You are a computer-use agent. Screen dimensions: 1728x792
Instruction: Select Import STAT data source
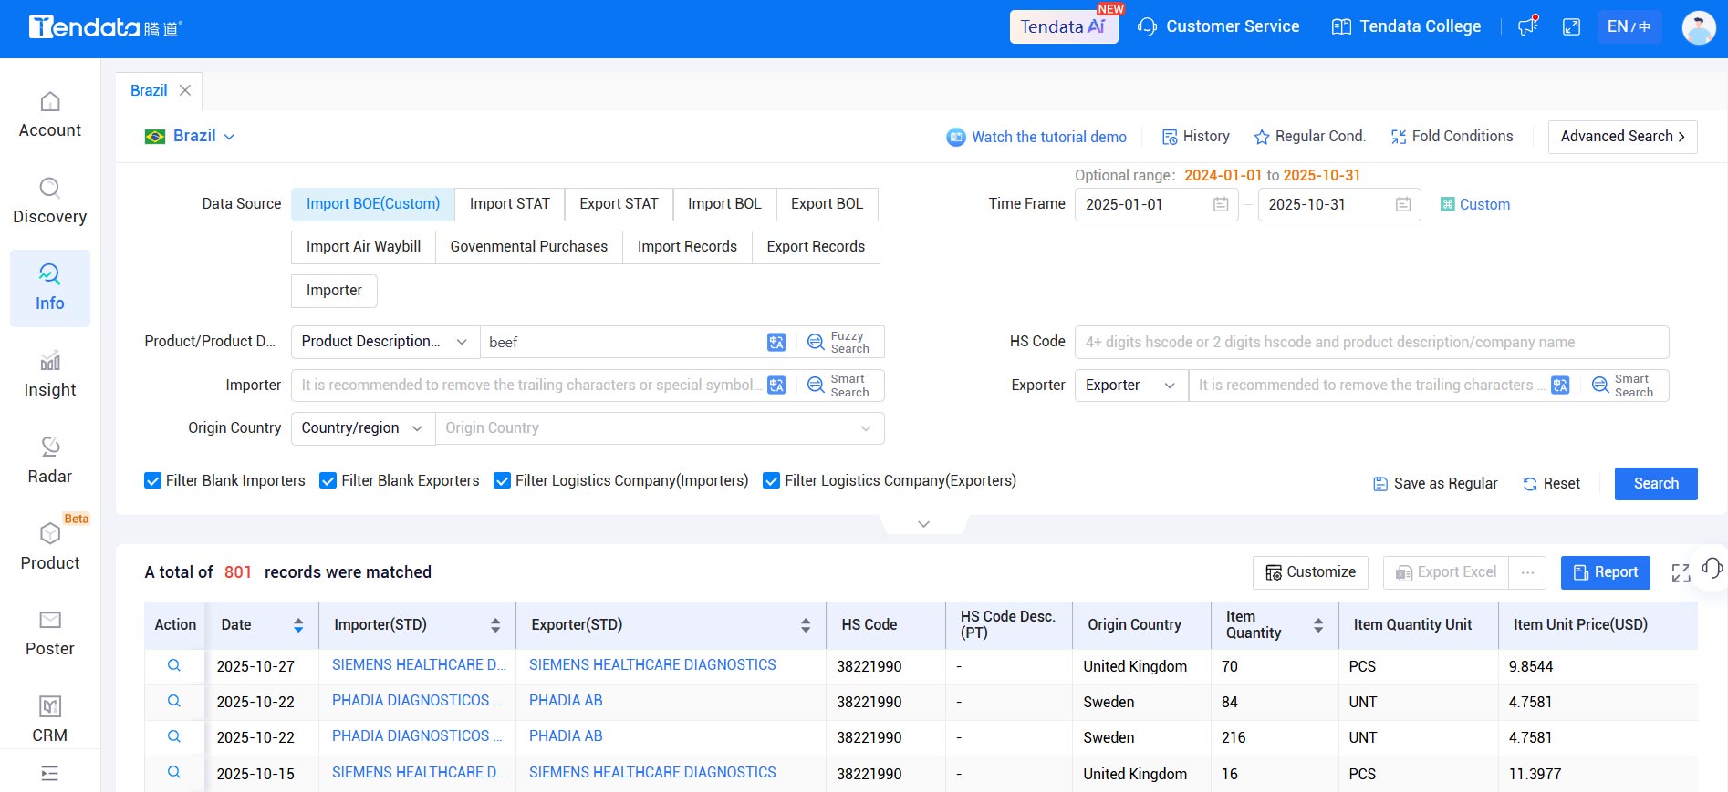click(x=510, y=204)
